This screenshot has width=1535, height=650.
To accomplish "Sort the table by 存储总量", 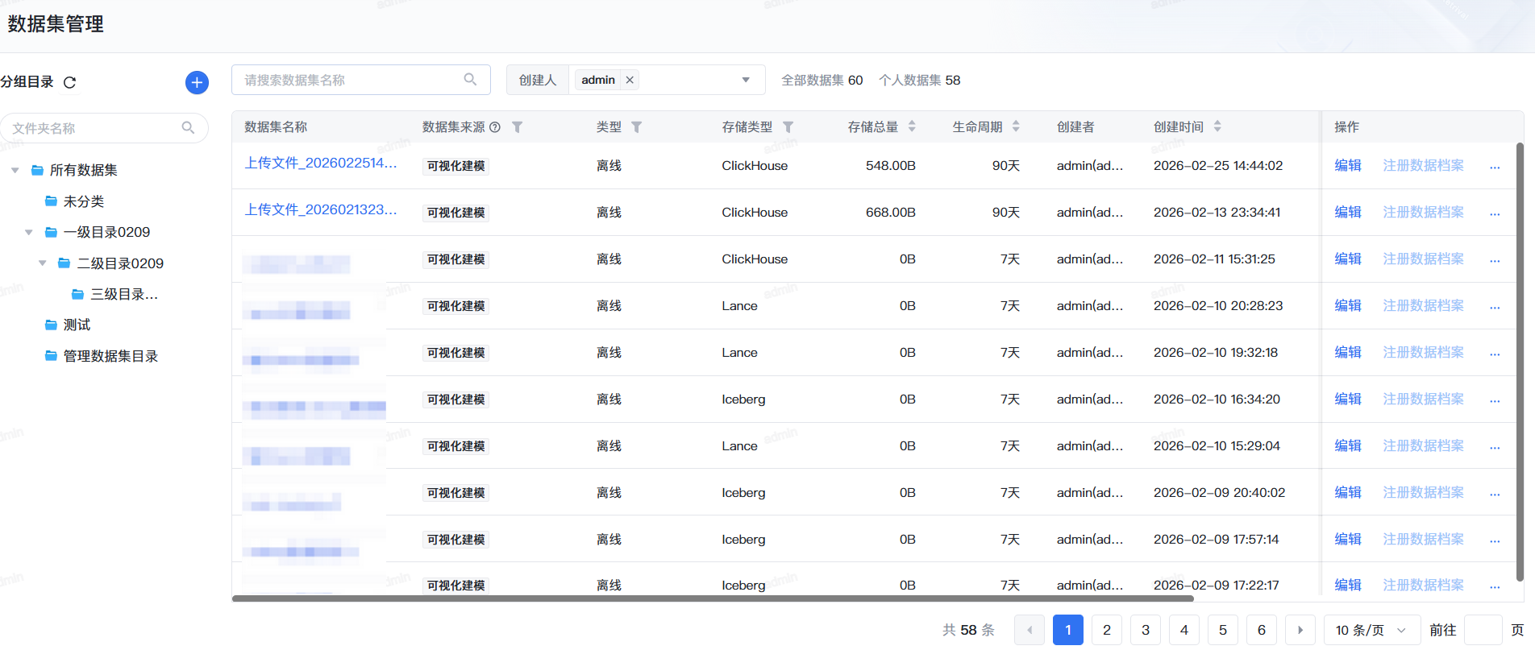I will click(912, 126).
